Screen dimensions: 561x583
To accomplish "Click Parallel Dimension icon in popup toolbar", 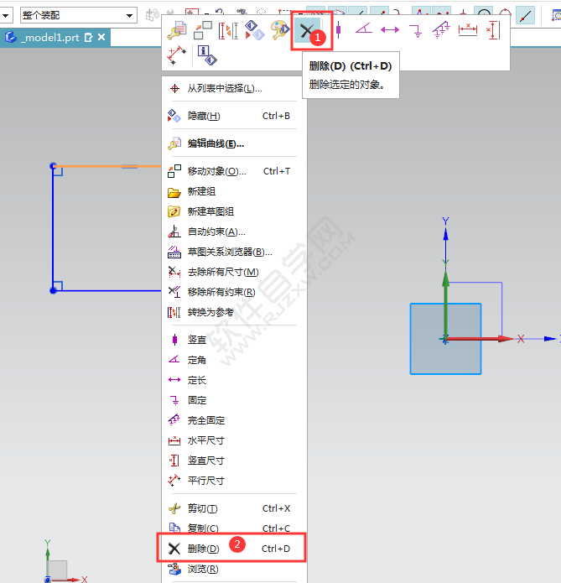I will pos(177,55).
